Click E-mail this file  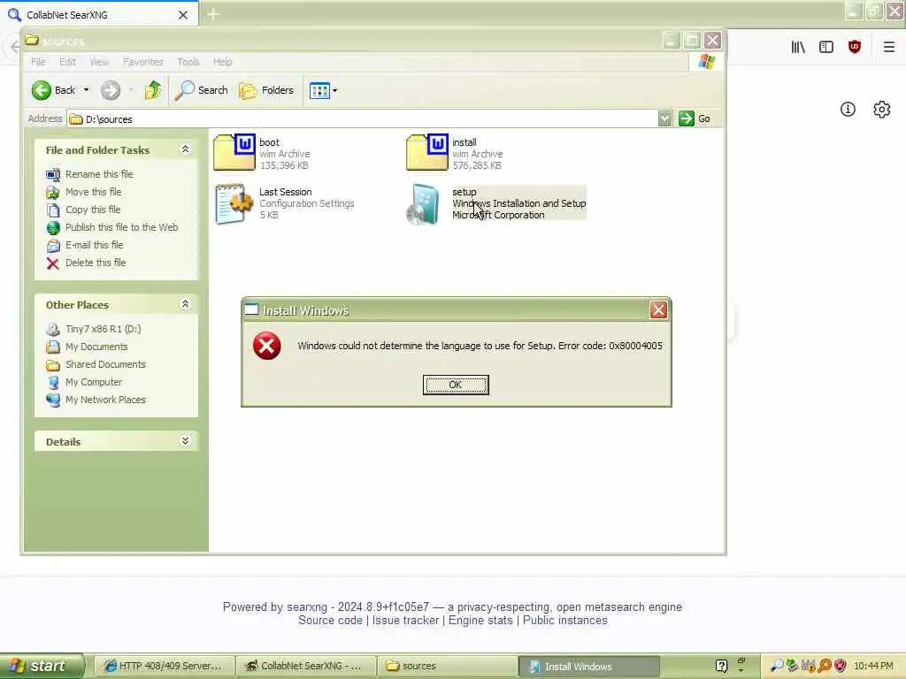[x=94, y=245]
